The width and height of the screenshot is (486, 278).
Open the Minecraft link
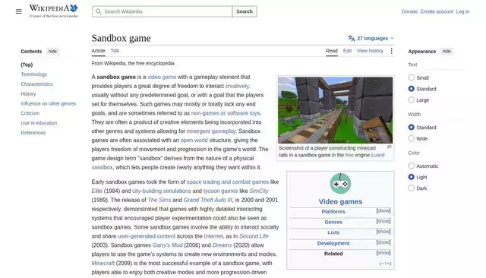tap(103, 263)
